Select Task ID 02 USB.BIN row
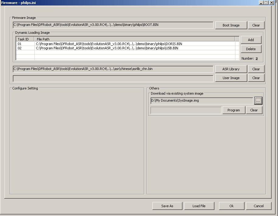This screenshot has width=278, height=216. click(127, 48)
